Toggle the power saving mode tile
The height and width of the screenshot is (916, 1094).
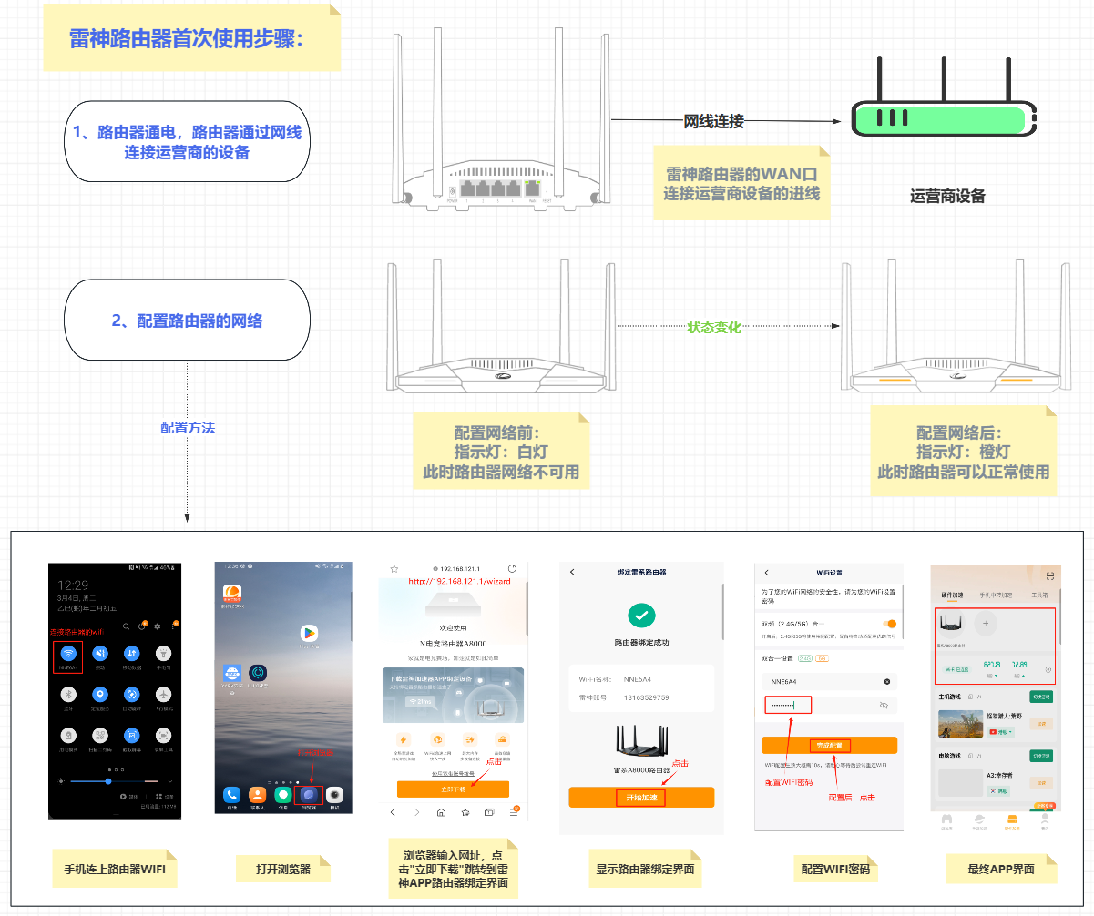click(x=68, y=734)
